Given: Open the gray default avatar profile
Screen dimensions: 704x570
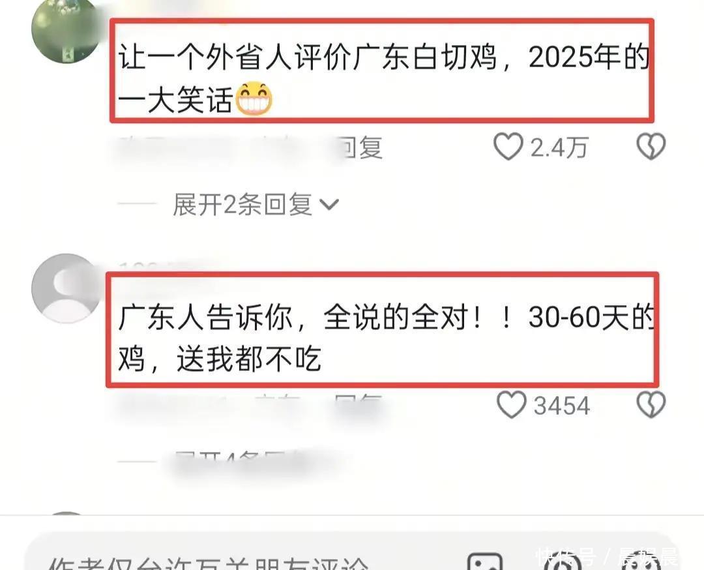Looking at the screenshot, I should (x=66, y=288).
